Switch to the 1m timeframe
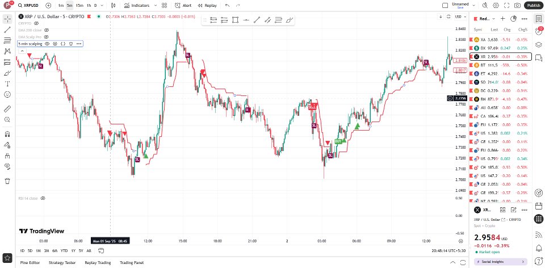Screen dimensions: 545x268 [x=61, y=6]
